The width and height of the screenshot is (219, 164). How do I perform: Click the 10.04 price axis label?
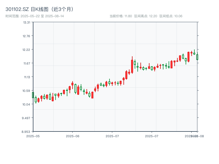click(x=27, y=104)
